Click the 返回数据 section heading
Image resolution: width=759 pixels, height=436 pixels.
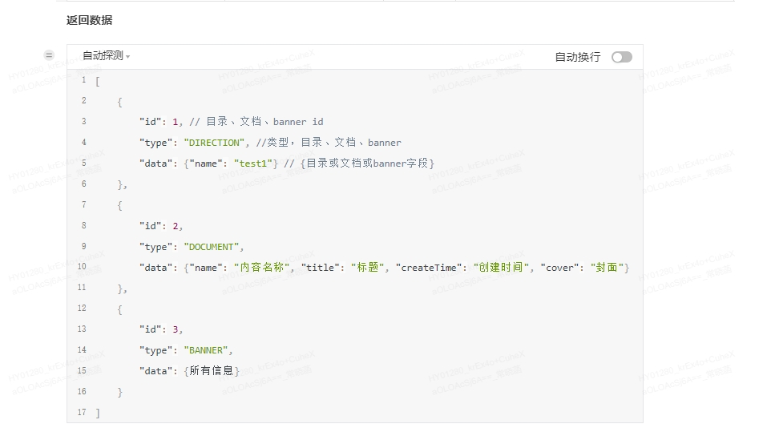tap(89, 20)
